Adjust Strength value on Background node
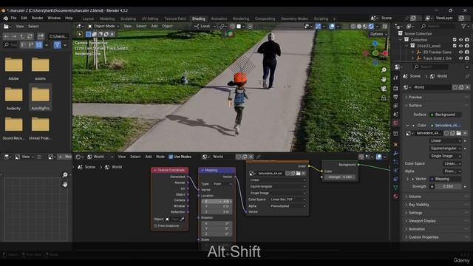The height and width of the screenshot is (266, 473). (x=340, y=177)
